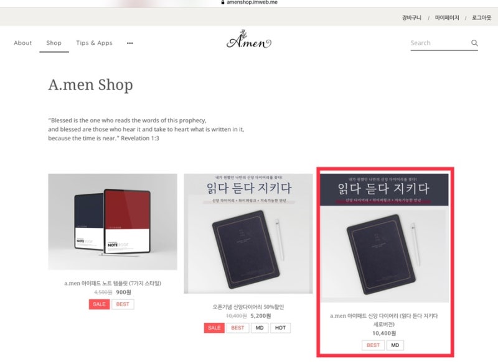Click SALE badge under note template

(x=99, y=304)
